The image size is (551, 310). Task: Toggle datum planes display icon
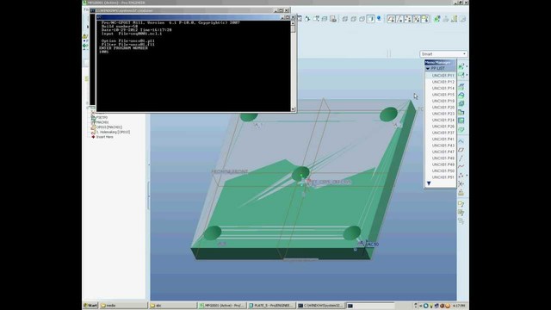391,19
